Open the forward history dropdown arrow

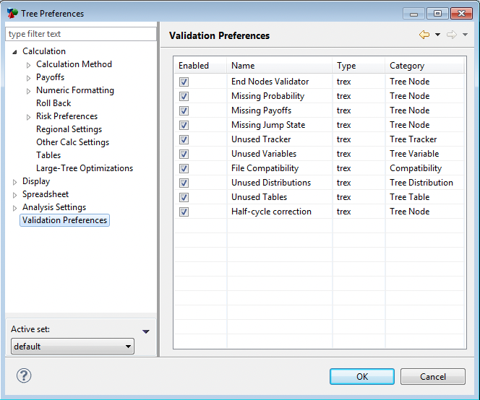coord(465,35)
